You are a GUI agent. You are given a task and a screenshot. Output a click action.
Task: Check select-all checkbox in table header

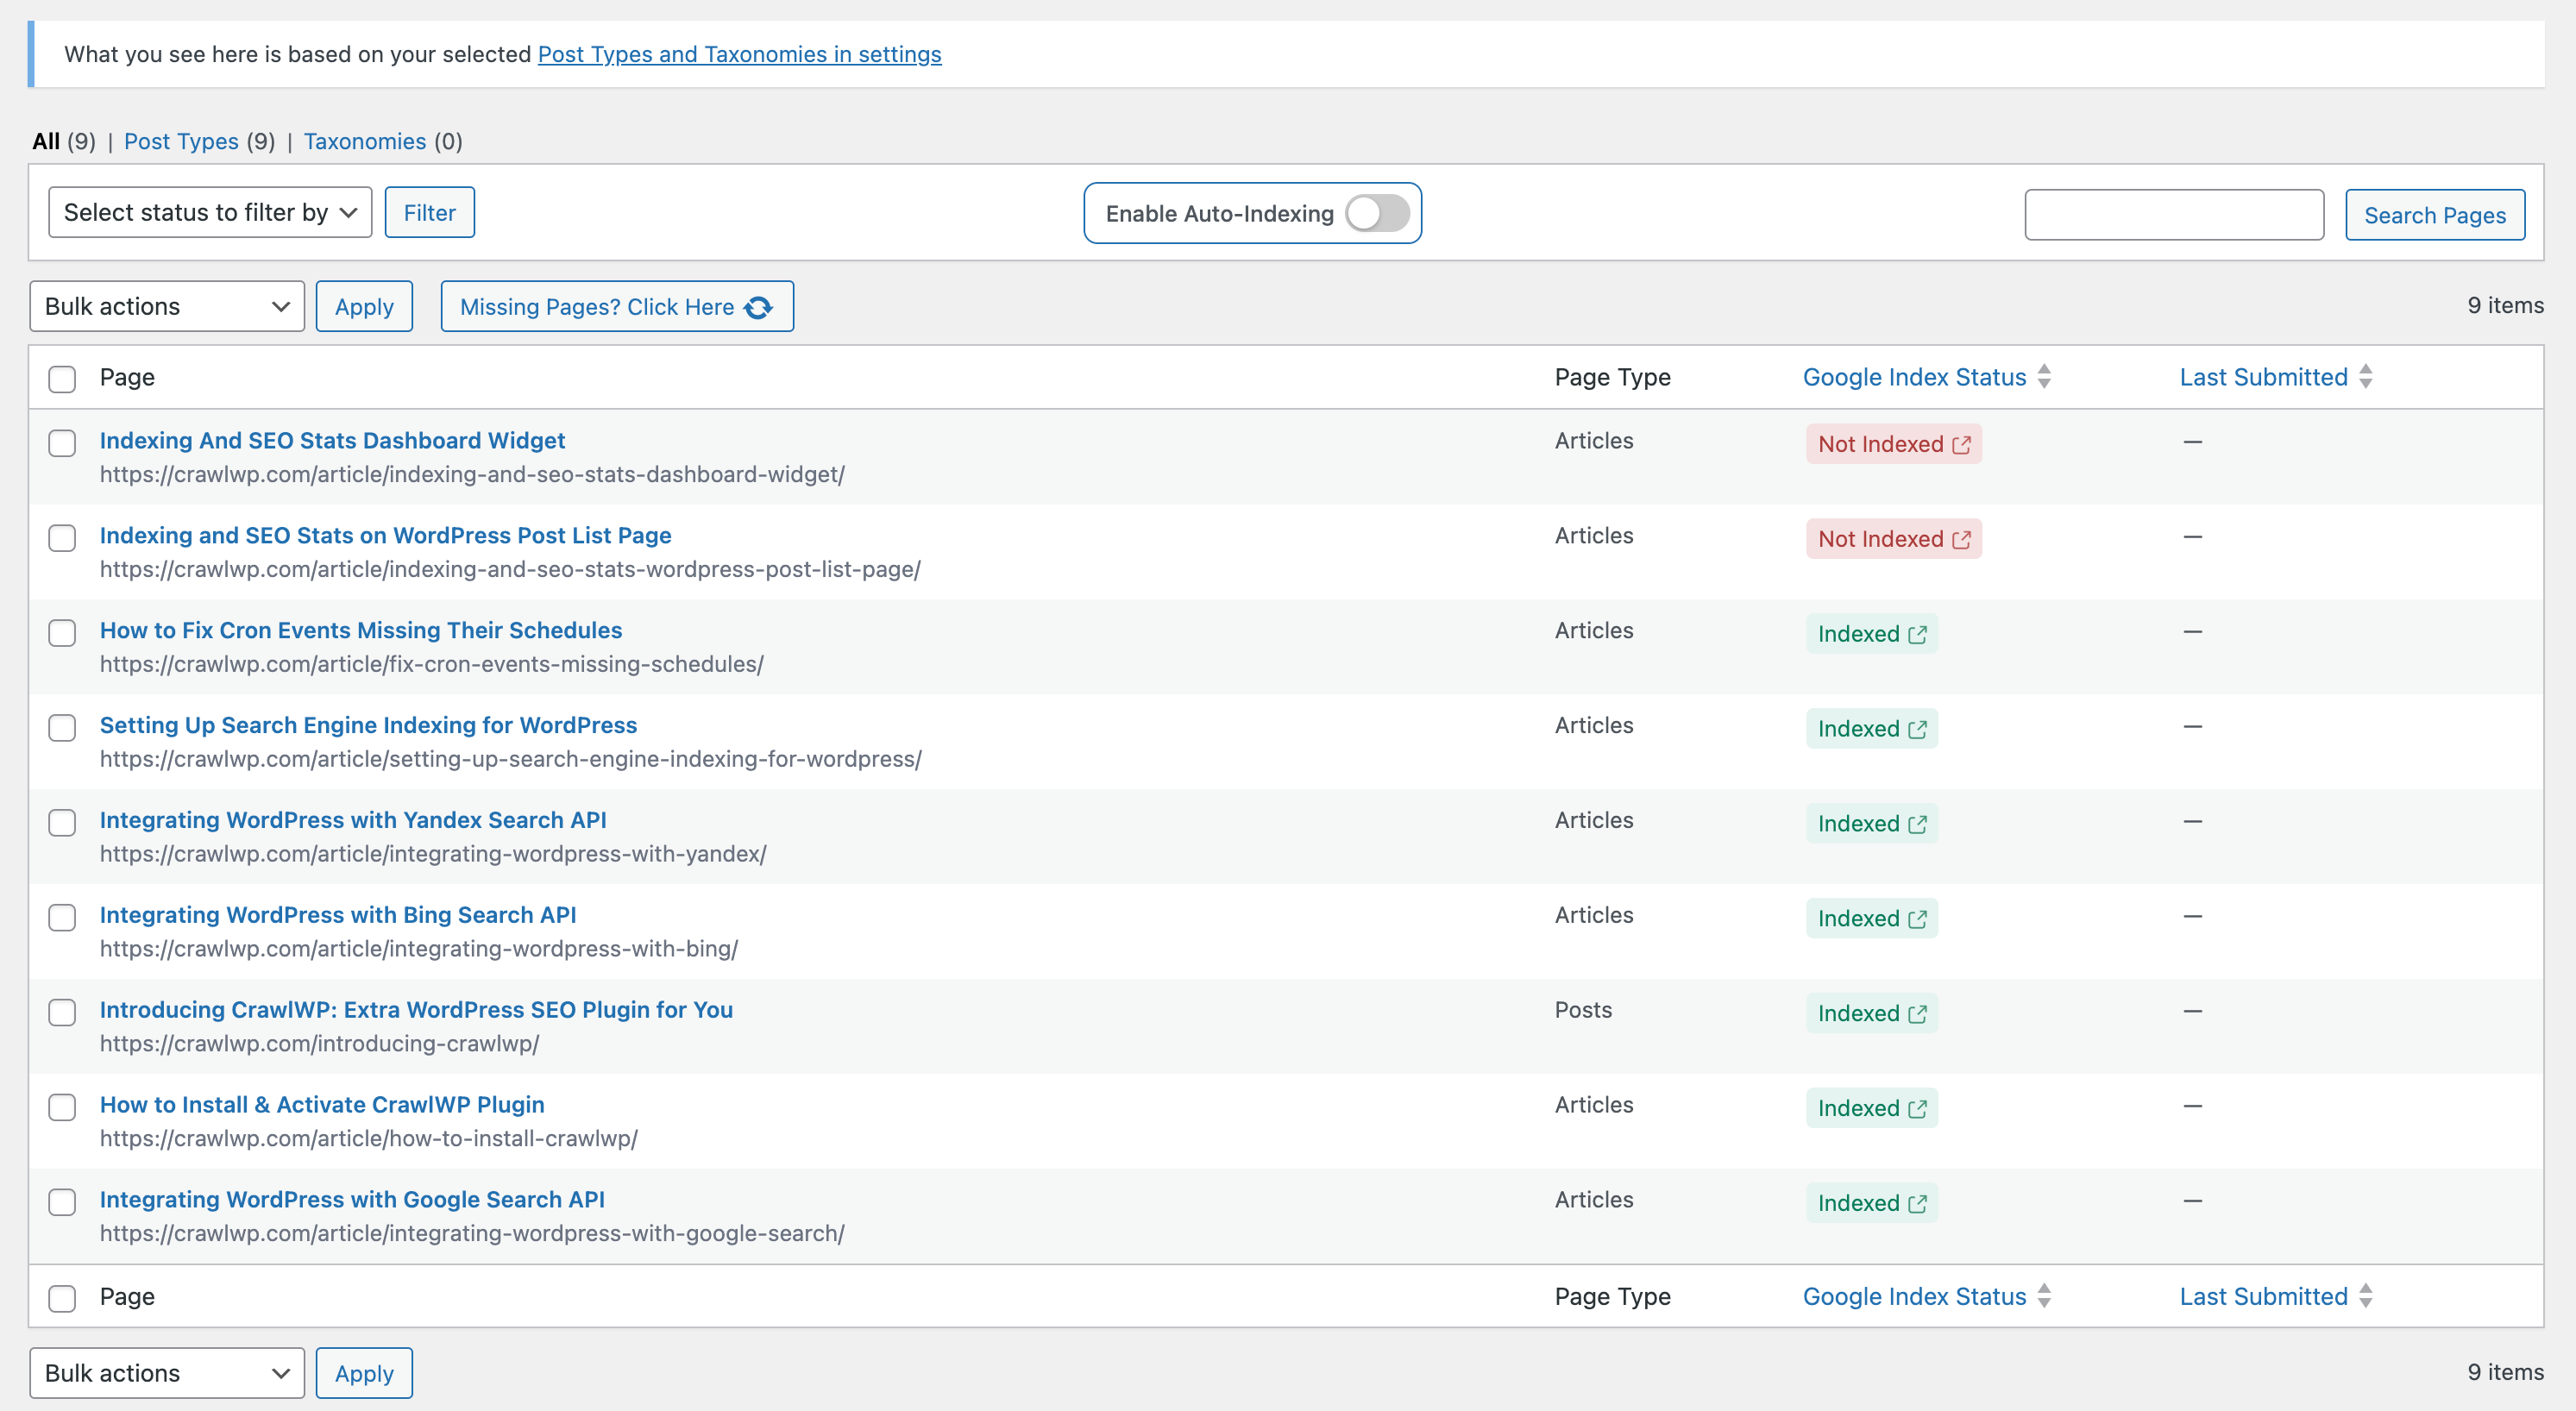coord(62,379)
